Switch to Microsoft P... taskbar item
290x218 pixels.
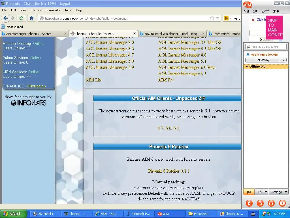139,214
